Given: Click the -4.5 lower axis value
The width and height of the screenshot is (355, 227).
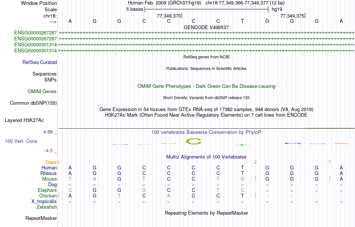Looking at the screenshot, I should pos(49,151).
